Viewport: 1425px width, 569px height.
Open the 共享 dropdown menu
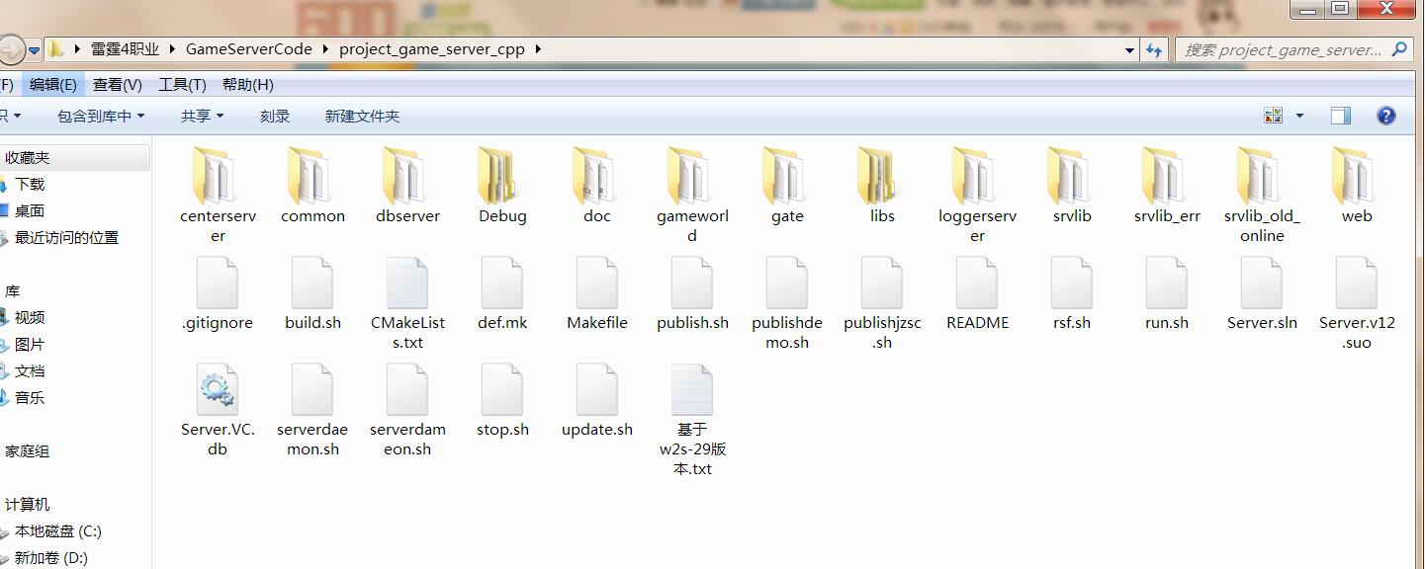tap(202, 116)
